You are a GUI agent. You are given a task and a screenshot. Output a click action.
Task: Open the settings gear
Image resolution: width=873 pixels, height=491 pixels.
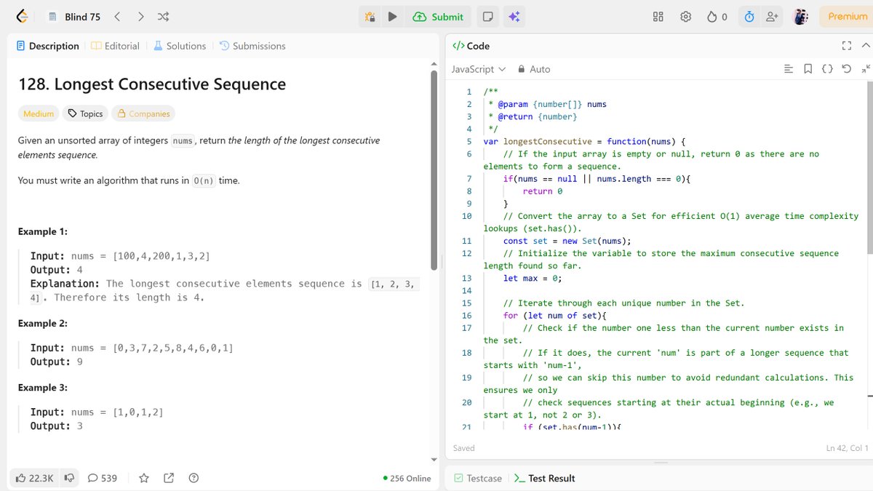pos(685,17)
